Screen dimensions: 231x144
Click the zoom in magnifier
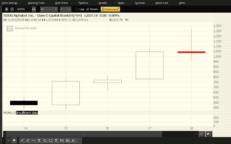(202, 134)
